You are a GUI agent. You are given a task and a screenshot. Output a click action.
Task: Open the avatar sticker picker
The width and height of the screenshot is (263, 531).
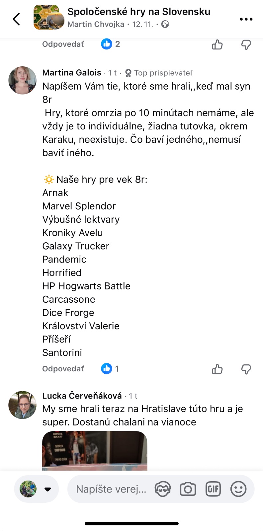pos(163,489)
